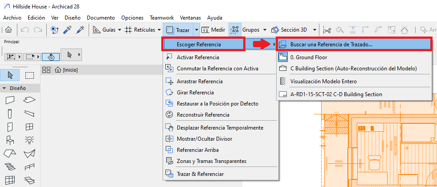The width and height of the screenshot is (437, 187).
Task: Click Reconstruir Referencia entry
Action: pos(203,115)
